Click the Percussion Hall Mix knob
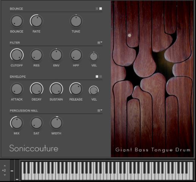 point(17,123)
